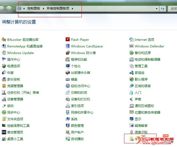Open the 入门 link

(138, 92)
